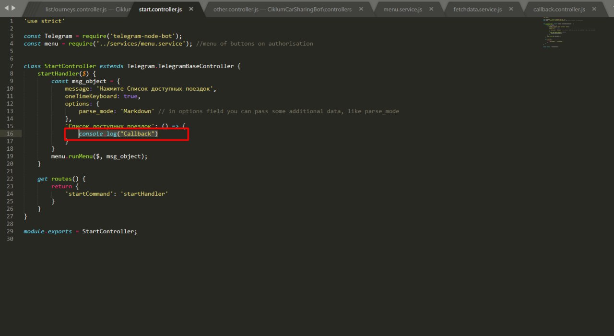
Task: Click const Telegram declaration on line 3
Action: 47,36
